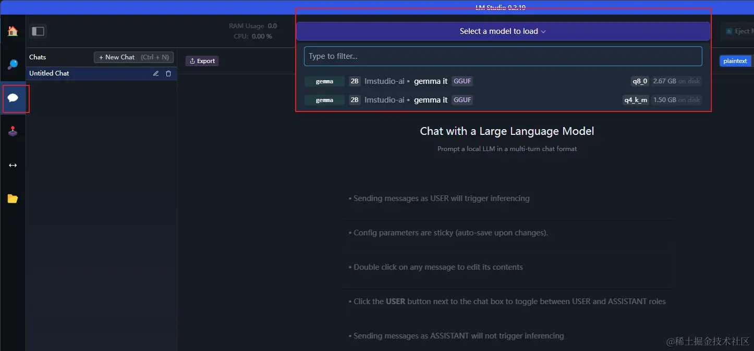Click the q8_0 quantization tag
The height and width of the screenshot is (351, 754).
[640, 81]
